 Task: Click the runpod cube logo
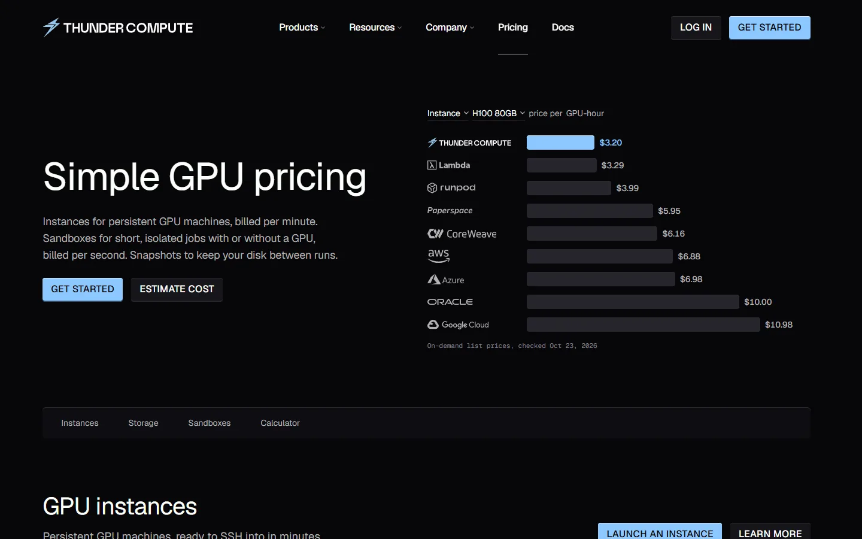(x=432, y=188)
